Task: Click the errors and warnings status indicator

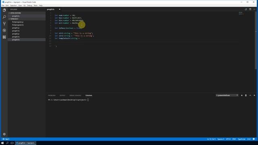Action: coord(6,139)
